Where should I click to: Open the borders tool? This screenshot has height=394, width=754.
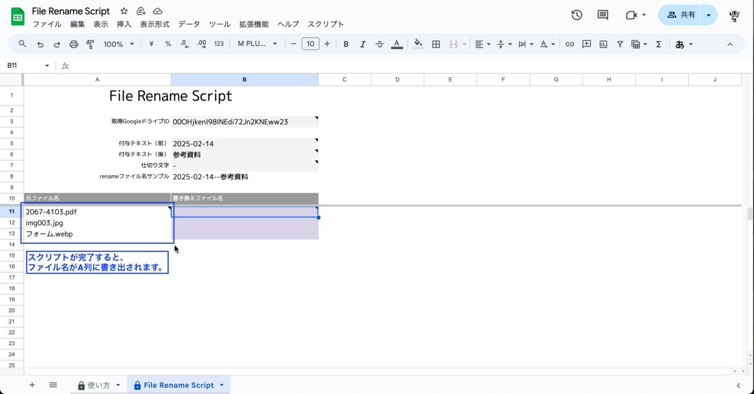tap(436, 44)
